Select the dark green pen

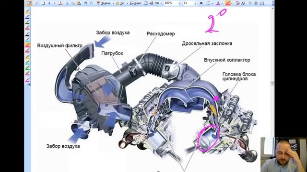click(27, 22)
